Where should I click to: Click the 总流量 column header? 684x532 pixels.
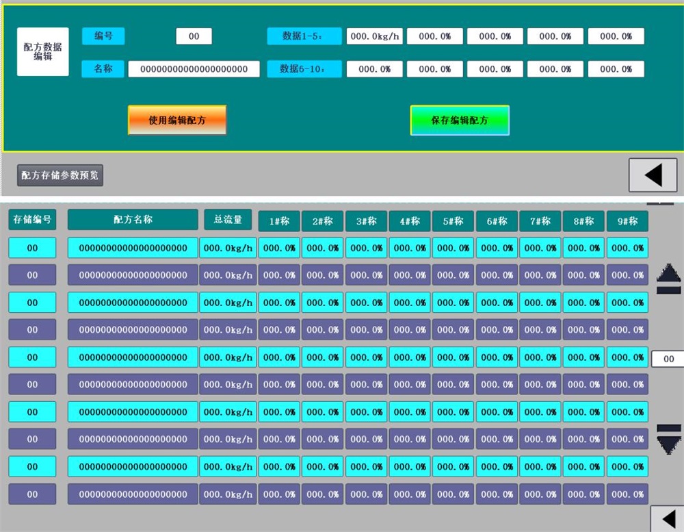(x=228, y=220)
